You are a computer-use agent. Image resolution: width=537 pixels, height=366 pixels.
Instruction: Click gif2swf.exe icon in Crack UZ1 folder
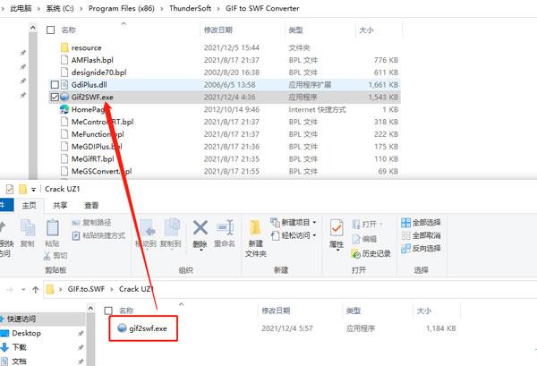pyautogui.click(x=123, y=328)
